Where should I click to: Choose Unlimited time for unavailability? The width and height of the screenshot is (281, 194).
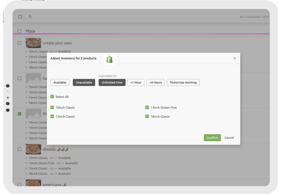[x=112, y=82]
